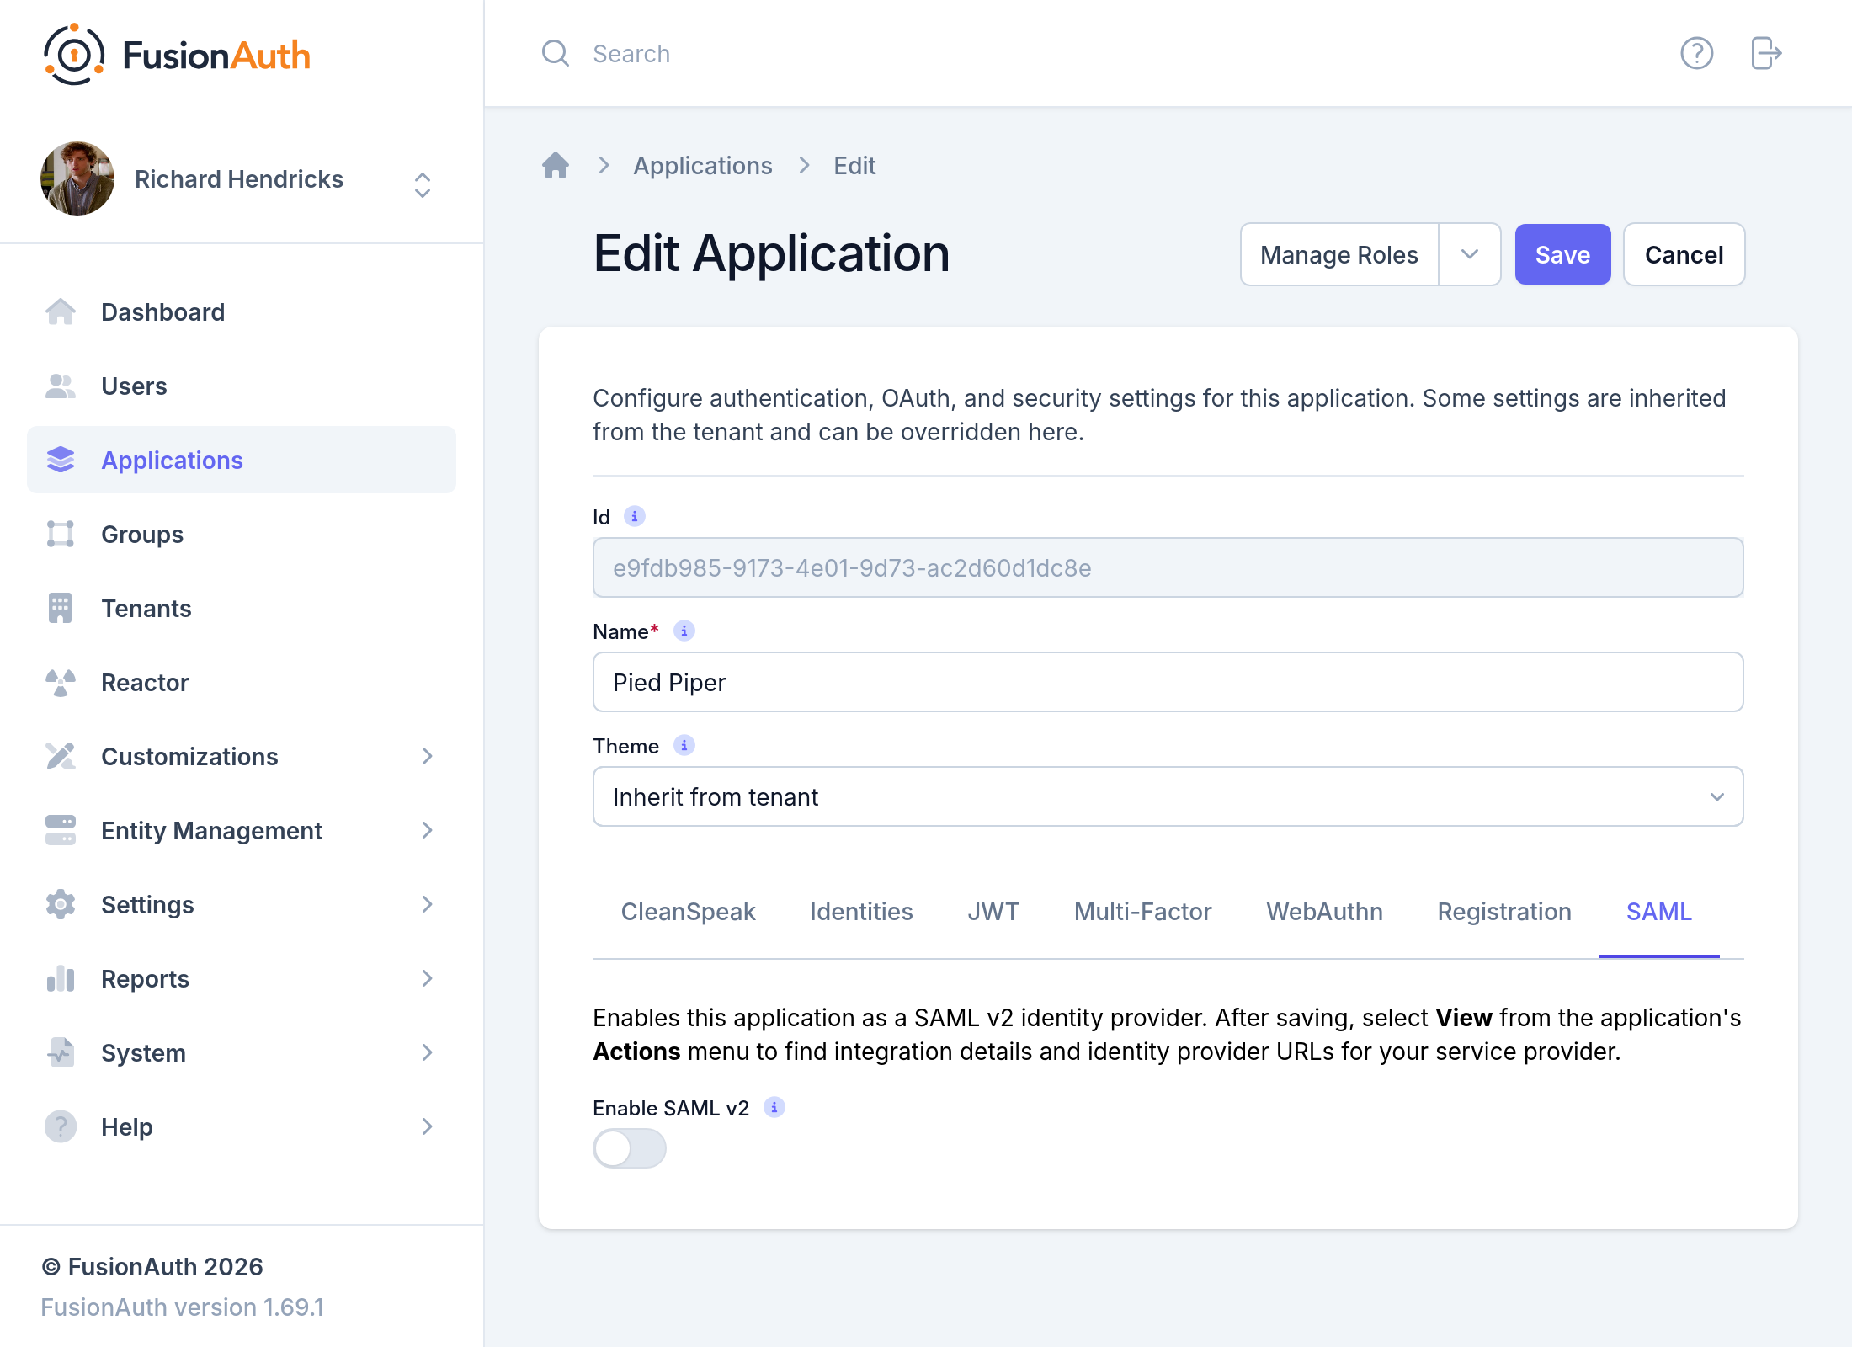Click the Applications stack icon
The height and width of the screenshot is (1347, 1852).
(61, 461)
